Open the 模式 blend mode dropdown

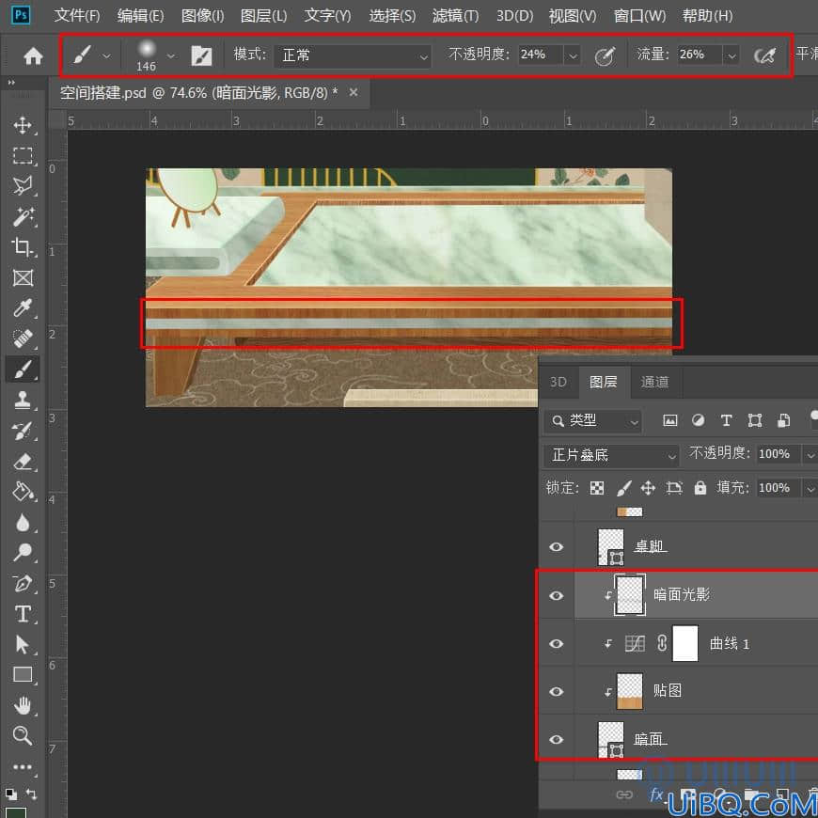(x=353, y=55)
